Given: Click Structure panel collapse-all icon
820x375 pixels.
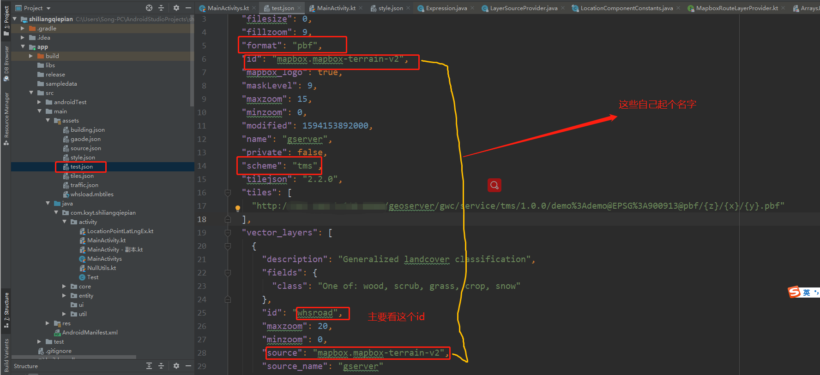Looking at the screenshot, I should (161, 366).
